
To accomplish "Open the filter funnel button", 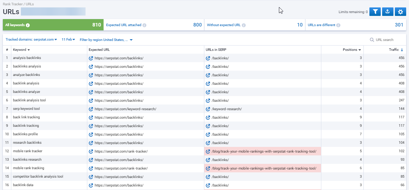I will pos(375,12).
